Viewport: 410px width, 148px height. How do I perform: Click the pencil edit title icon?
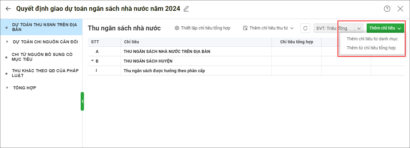tap(186, 9)
